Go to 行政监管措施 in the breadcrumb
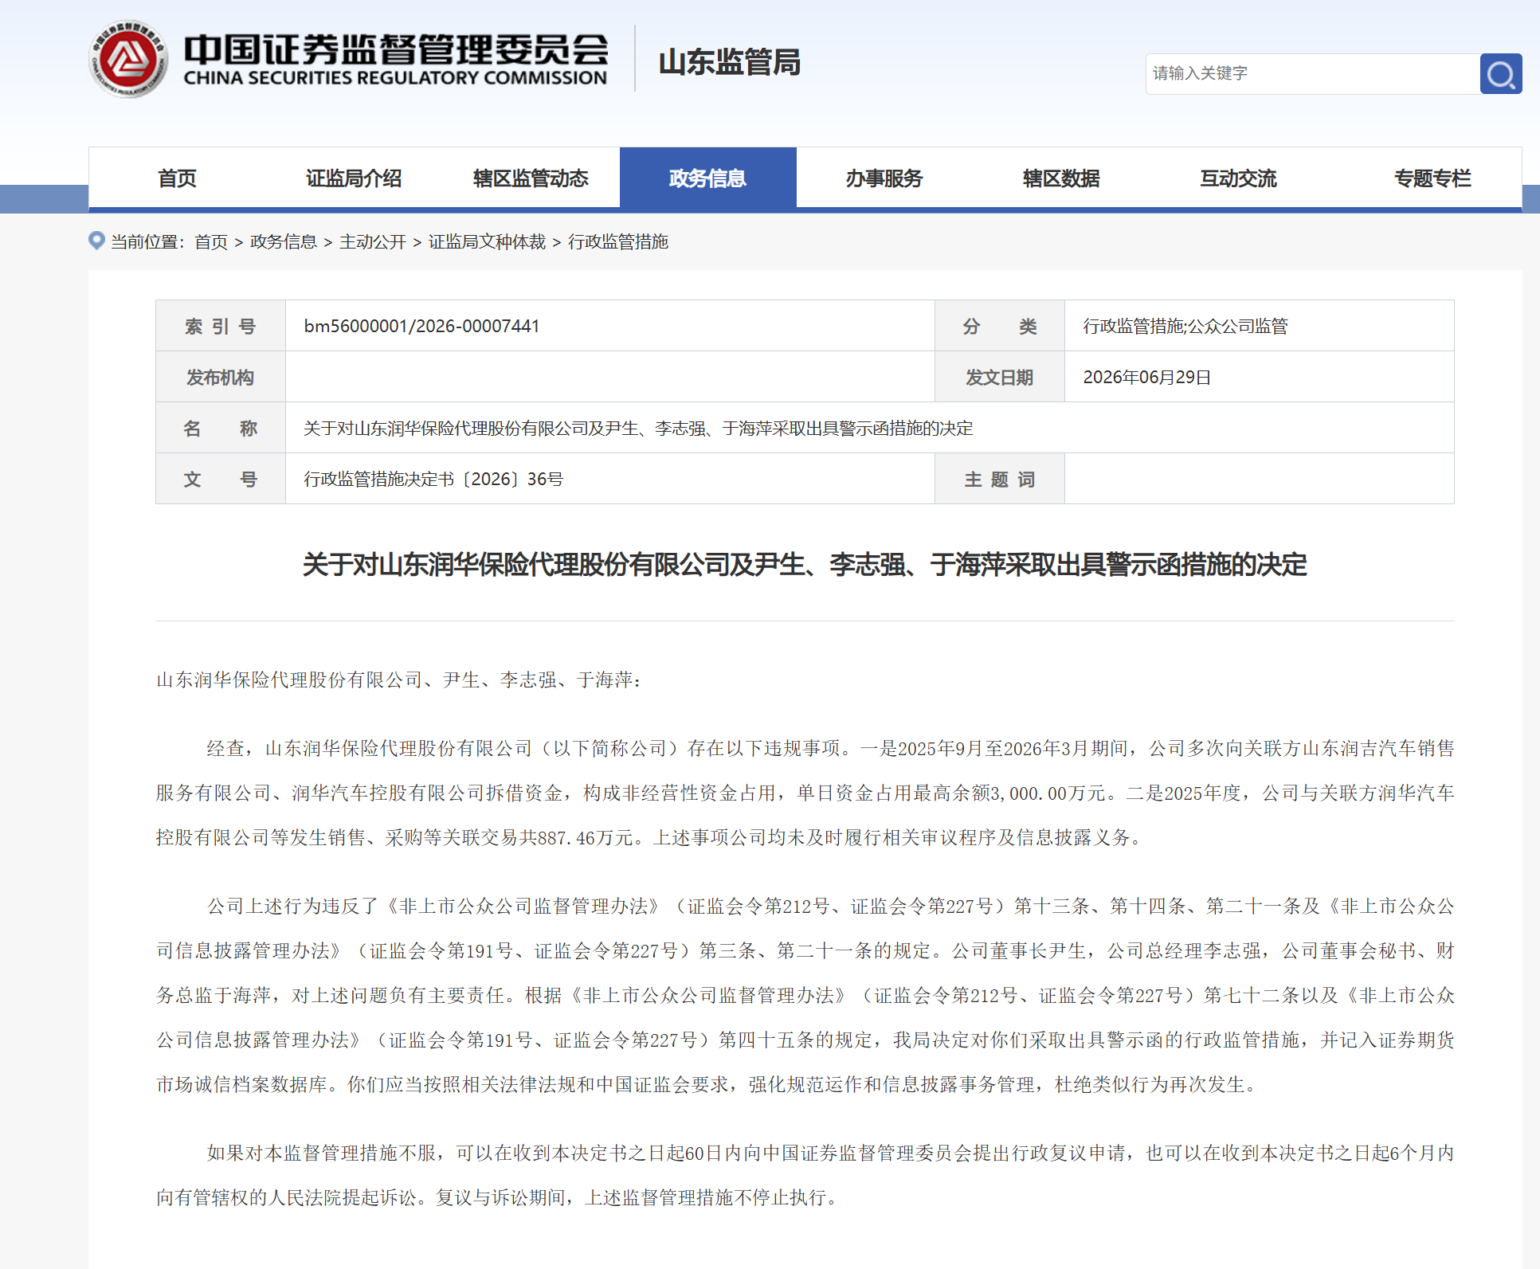The image size is (1540, 1269). coord(618,241)
